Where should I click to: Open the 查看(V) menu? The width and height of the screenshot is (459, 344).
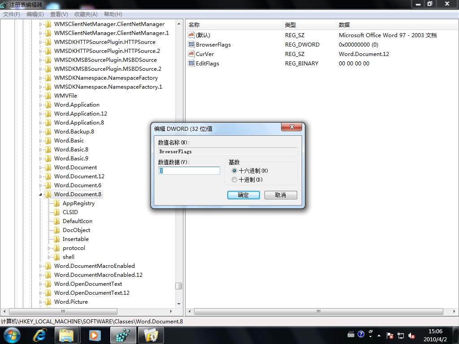click(59, 14)
